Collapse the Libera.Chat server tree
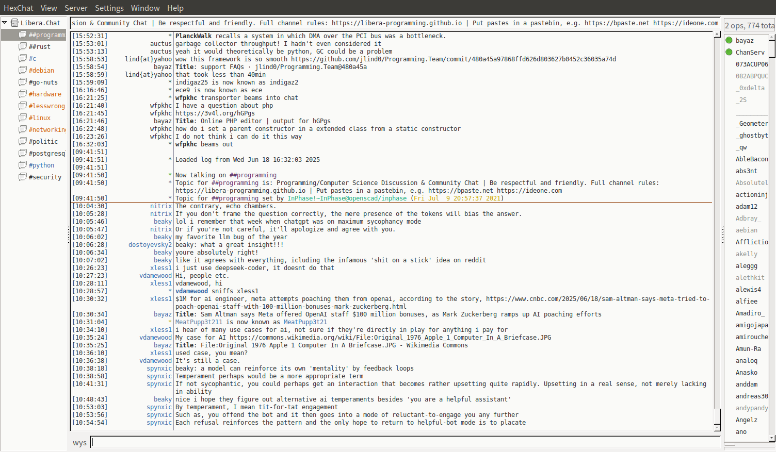The image size is (776, 452). click(x=5, y=23)
